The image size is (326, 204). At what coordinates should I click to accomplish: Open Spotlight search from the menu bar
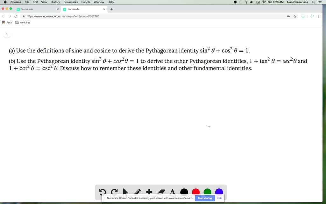[314, 2]
